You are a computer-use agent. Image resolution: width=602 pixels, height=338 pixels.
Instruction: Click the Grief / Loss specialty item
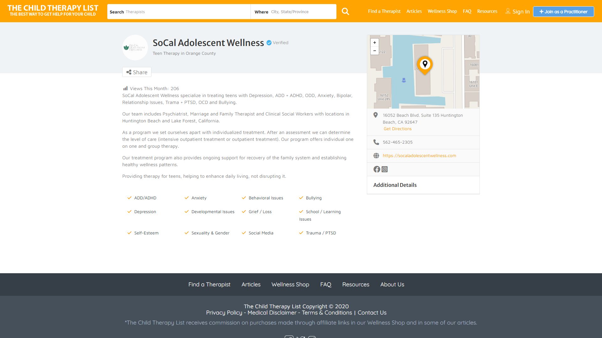[256, 212]
